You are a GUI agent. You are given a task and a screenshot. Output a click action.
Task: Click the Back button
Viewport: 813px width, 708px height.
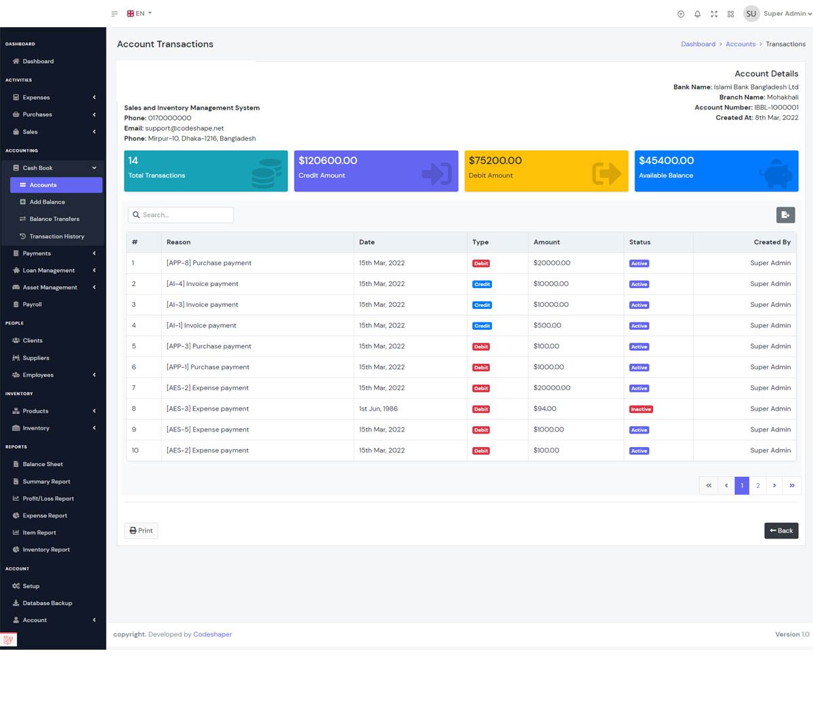(x=781, y=530)
